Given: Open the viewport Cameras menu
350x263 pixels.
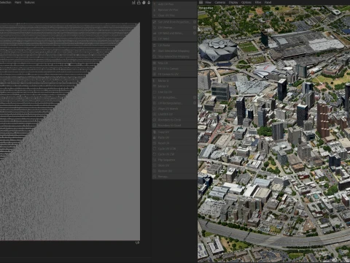Looking at the screenshot, I should [x=220, y=2].
